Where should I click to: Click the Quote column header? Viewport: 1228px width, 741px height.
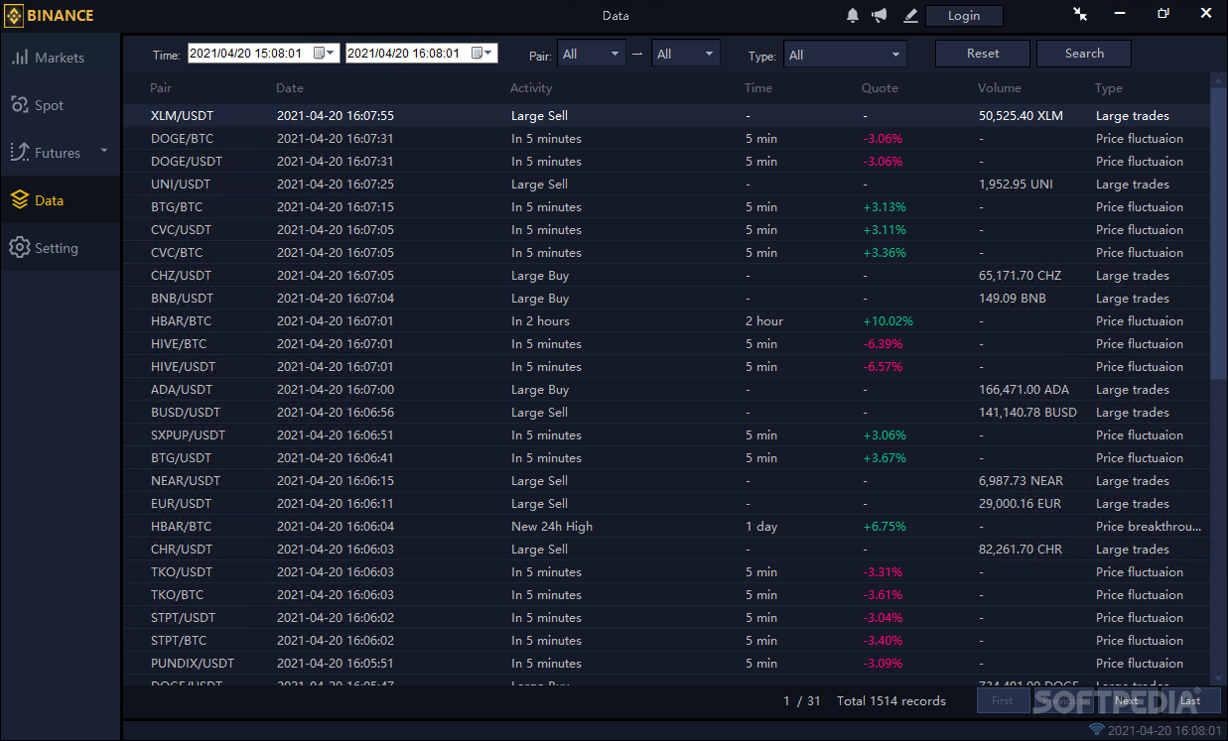(880, 88)
